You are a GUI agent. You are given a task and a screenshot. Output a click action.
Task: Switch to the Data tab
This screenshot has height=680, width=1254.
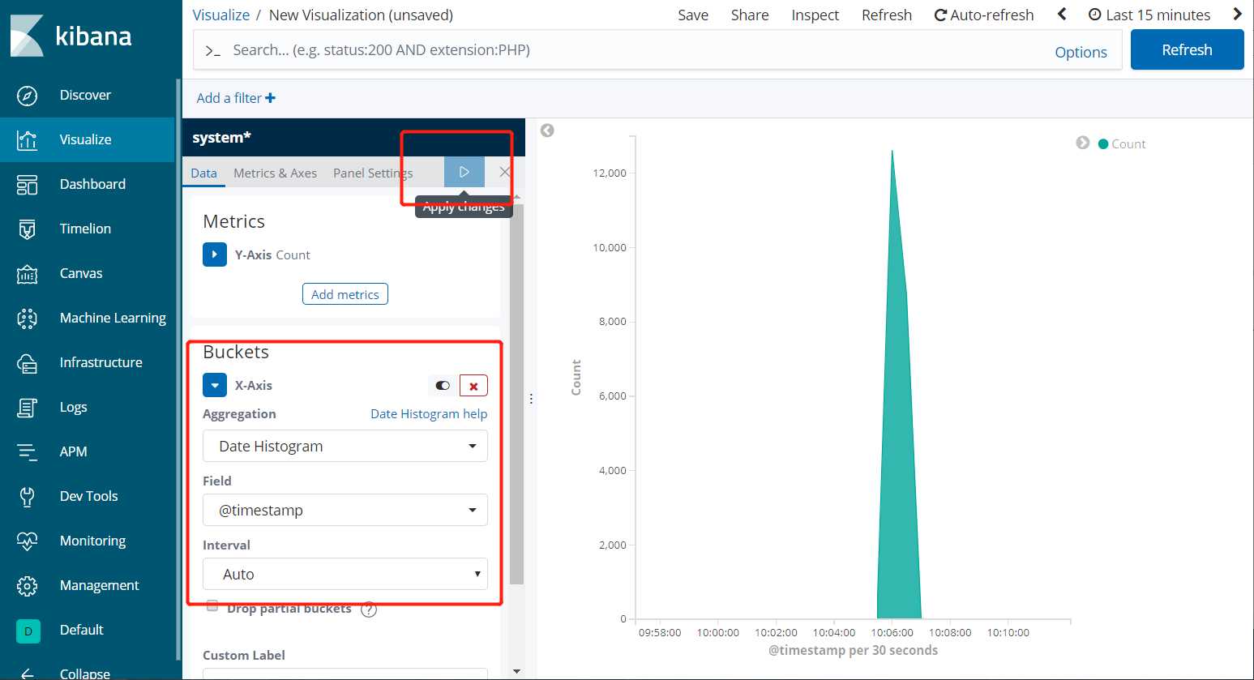(x=203, y=173)
